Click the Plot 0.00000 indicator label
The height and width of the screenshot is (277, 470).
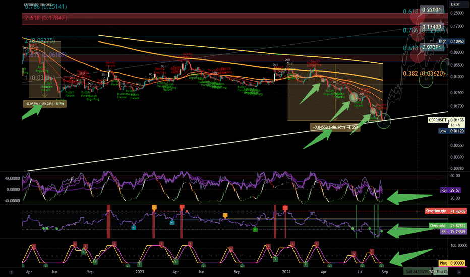(453, 263)
